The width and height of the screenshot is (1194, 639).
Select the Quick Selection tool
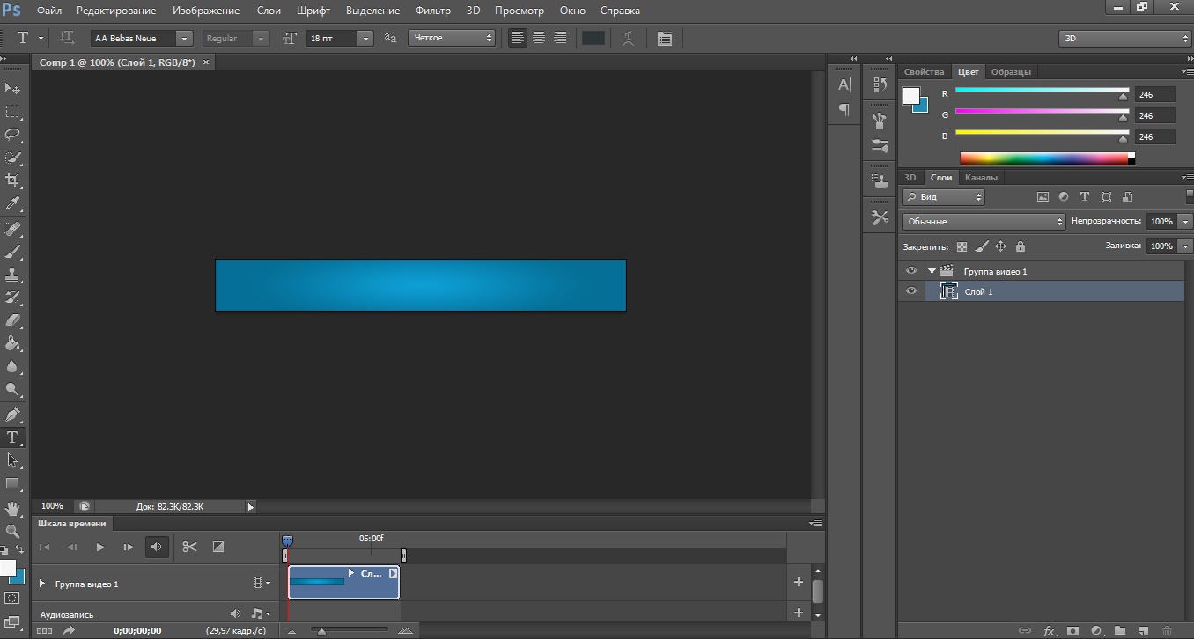tap(13, 158)
